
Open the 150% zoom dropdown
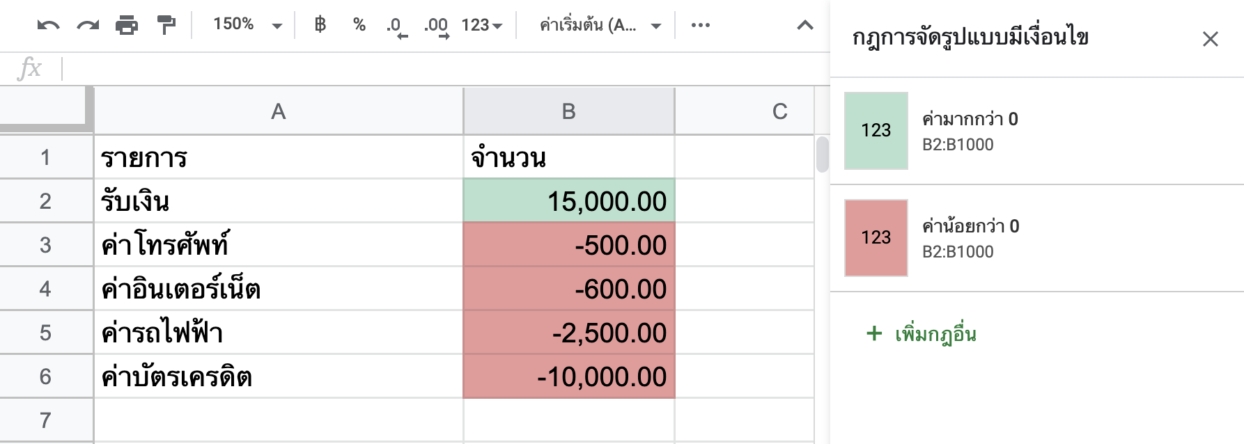click(247, 25)
